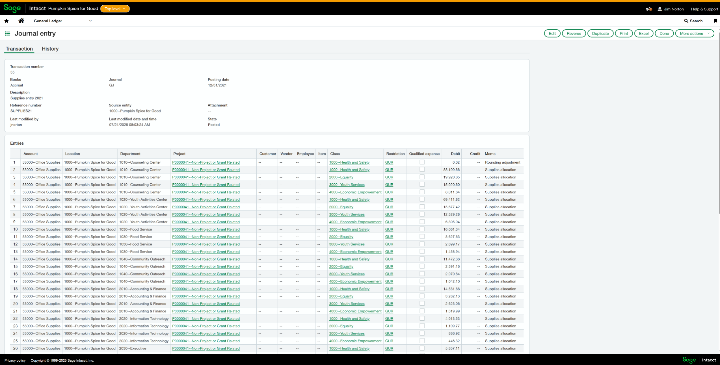720x365 pixels.
Task: Go to the home icon
Action: coord(21,21)
